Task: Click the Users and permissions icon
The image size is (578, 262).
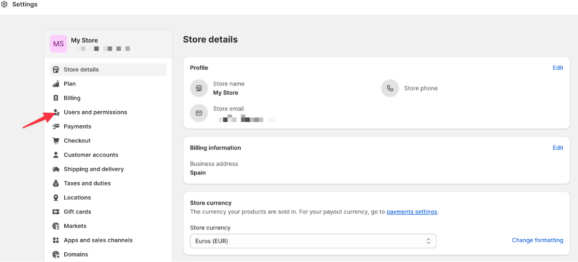Action: (x=56, y=113)
